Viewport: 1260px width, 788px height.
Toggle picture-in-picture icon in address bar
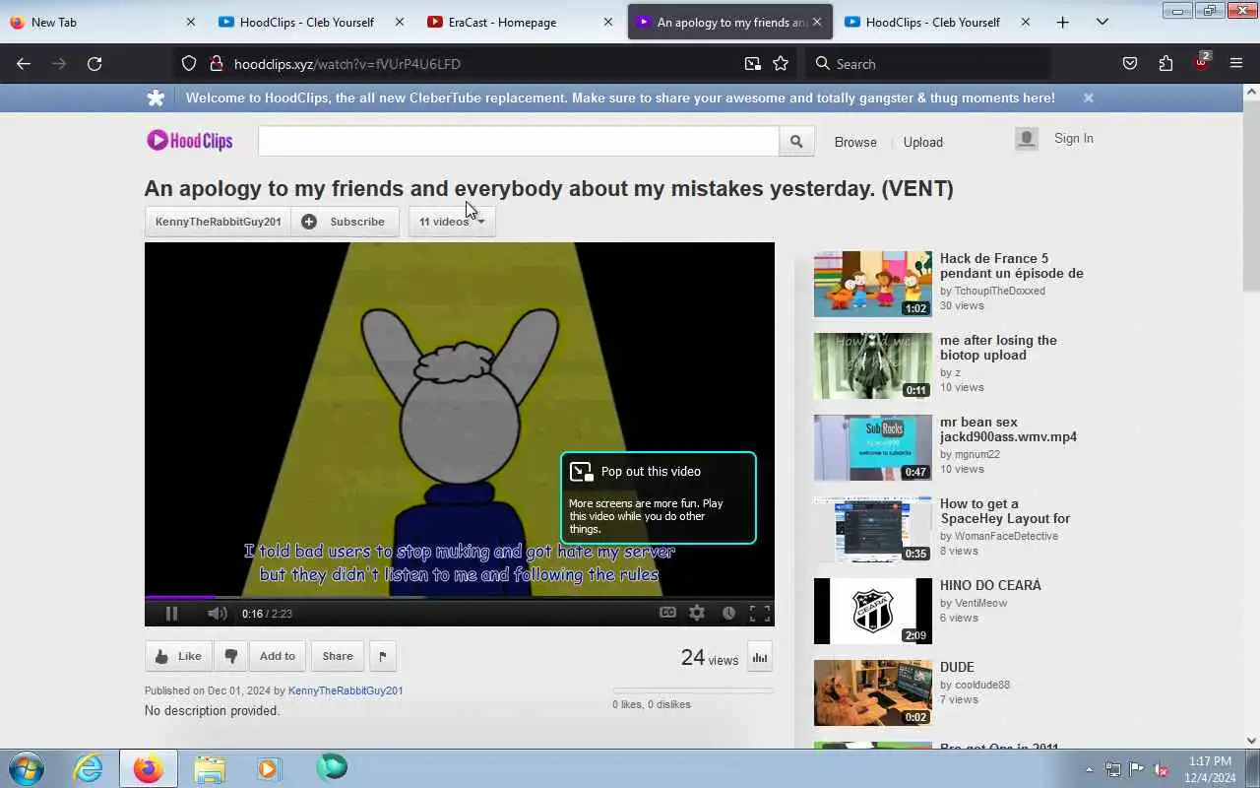pyautogui.click(x=753, y=63)
